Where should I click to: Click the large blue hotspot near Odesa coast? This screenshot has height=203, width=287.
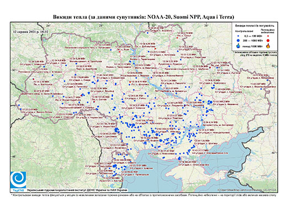coord(115,166)
